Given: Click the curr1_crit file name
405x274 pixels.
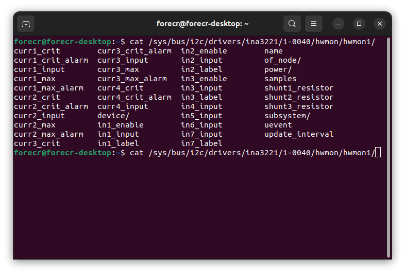Looking at the screenshot, I should [x=37, y=51].
